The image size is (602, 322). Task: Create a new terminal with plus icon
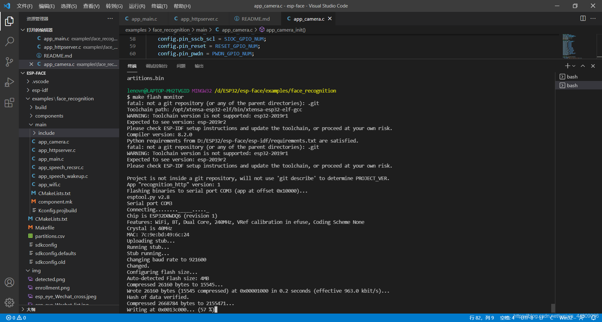tap(568, 66)
